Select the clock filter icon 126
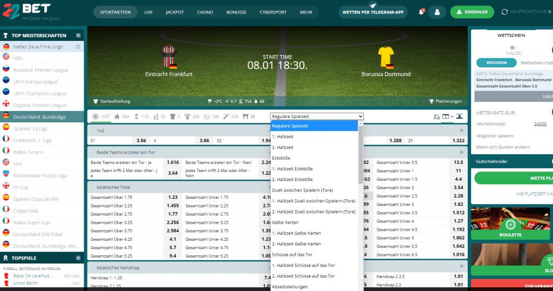The image size is (553, 291). (212, 116)
